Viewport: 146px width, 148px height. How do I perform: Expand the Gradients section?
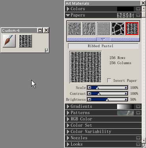click(68, 106)
